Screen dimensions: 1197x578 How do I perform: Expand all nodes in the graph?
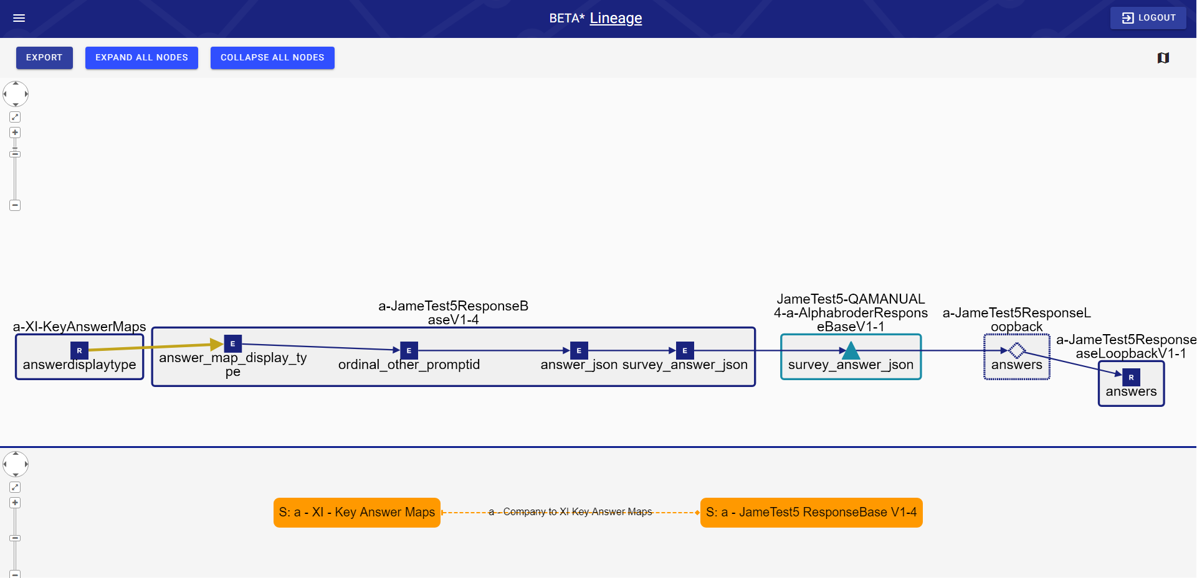[x=141, y=58]
